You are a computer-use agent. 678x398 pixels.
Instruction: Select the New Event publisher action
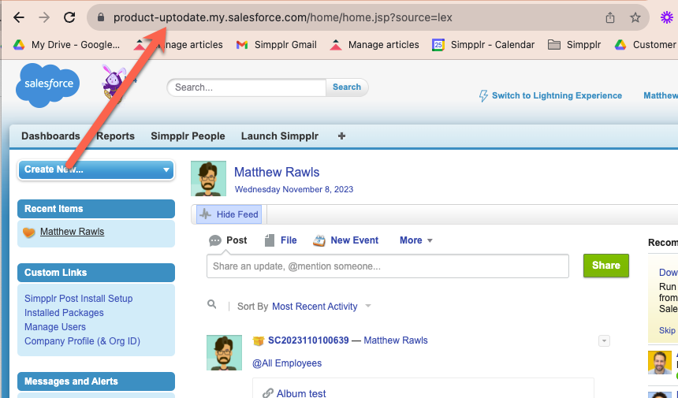tap(346, 240)
